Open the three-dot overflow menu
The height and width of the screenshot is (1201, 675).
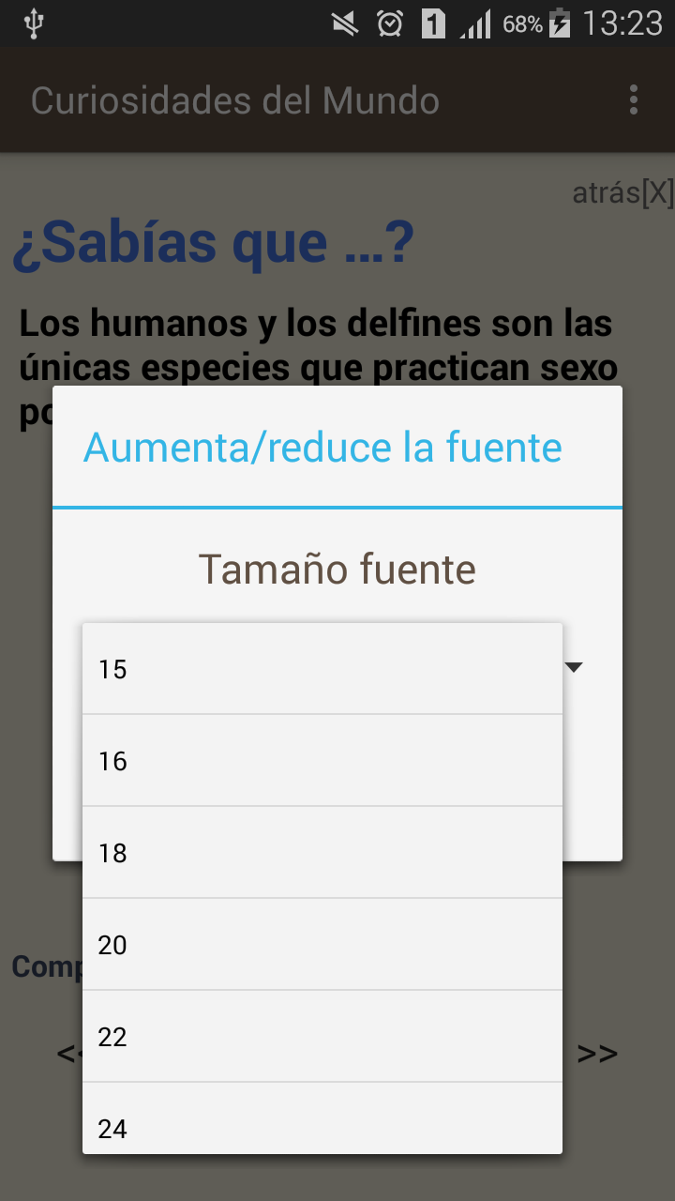[635, 99]
